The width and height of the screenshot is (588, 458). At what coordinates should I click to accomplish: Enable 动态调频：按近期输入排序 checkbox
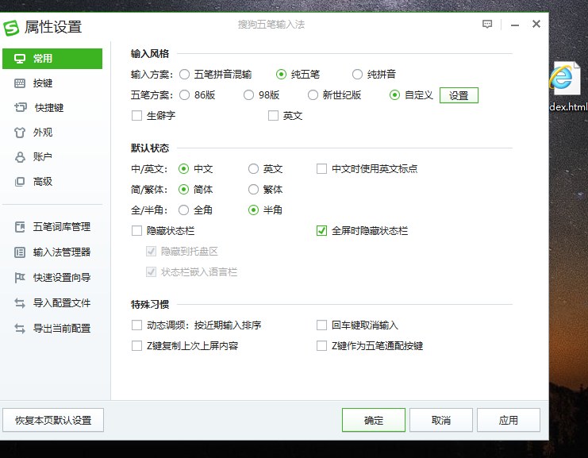[x=136, y=325]
